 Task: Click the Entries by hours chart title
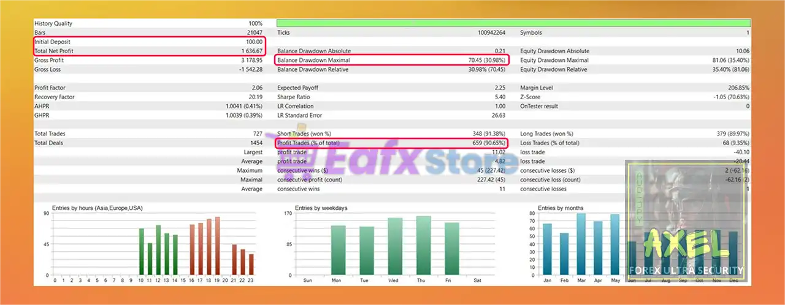[98, 208]
